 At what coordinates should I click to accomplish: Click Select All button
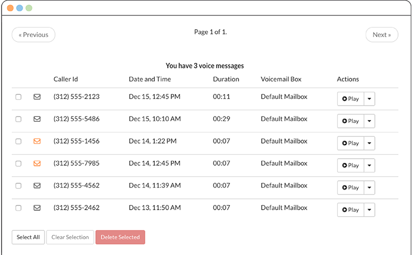click(x=28, y=237)
